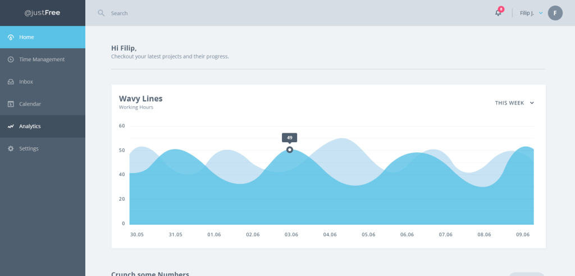Click the Settings gear icon
This screenshot has width=575, height=276.
[11, 149]
